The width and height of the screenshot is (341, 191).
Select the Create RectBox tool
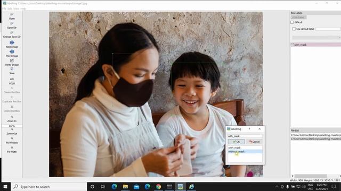(12, 90)
